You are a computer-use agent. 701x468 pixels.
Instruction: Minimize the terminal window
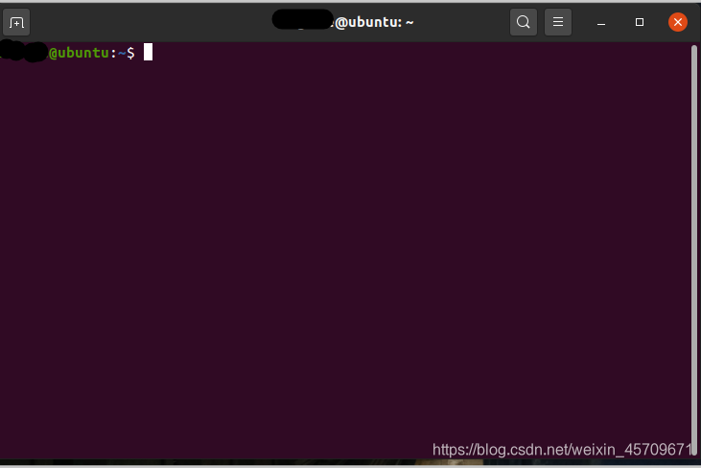[x=601, y=22]
